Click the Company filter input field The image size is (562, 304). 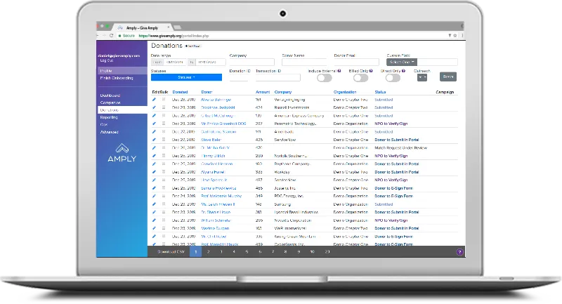click(251, 62)
